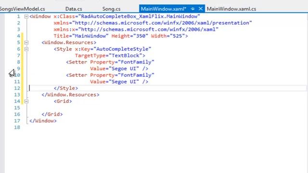308x173 pixels.
Task: Click the TargetType value "TextBlock"
Action: click(x=126, y=56)
